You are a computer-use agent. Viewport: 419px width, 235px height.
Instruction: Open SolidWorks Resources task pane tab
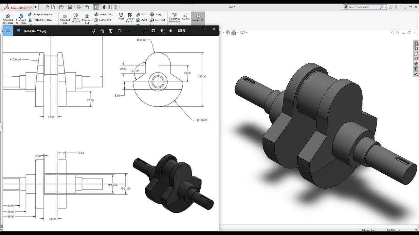(x=416, y=43)
